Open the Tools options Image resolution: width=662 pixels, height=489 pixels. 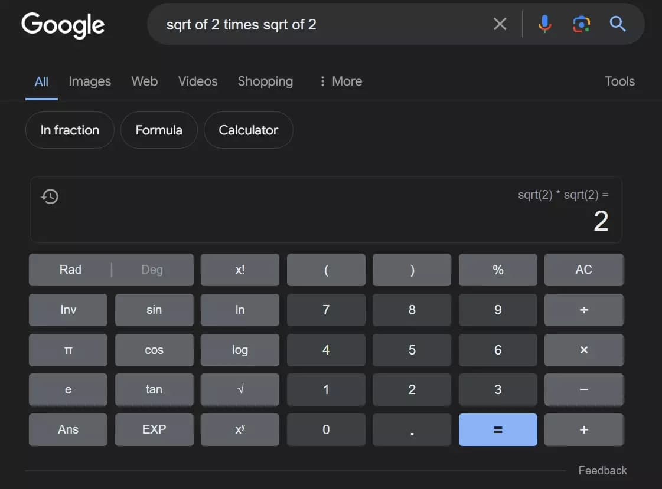(x=619, y=81)
